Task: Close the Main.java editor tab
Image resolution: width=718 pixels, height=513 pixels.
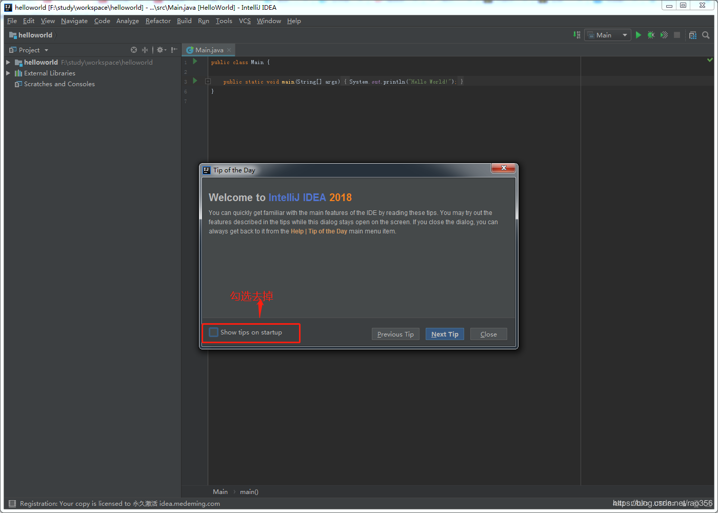Action: click(x=229, y=50)
